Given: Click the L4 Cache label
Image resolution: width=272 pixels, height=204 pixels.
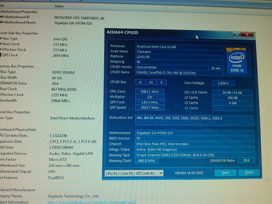Looking at the screenshot, I should [191, 108].
